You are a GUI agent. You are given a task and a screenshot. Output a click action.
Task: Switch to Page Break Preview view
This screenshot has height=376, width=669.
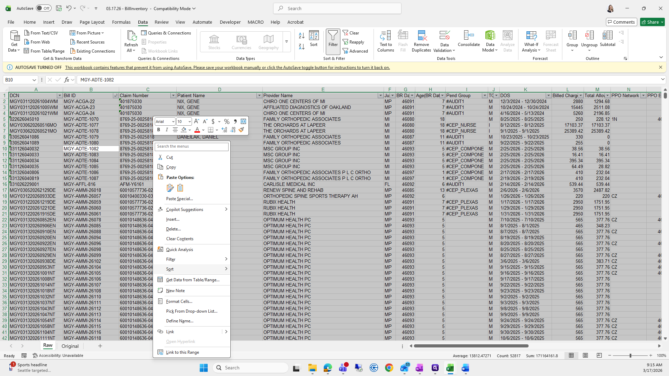click(x=599, y=355)
